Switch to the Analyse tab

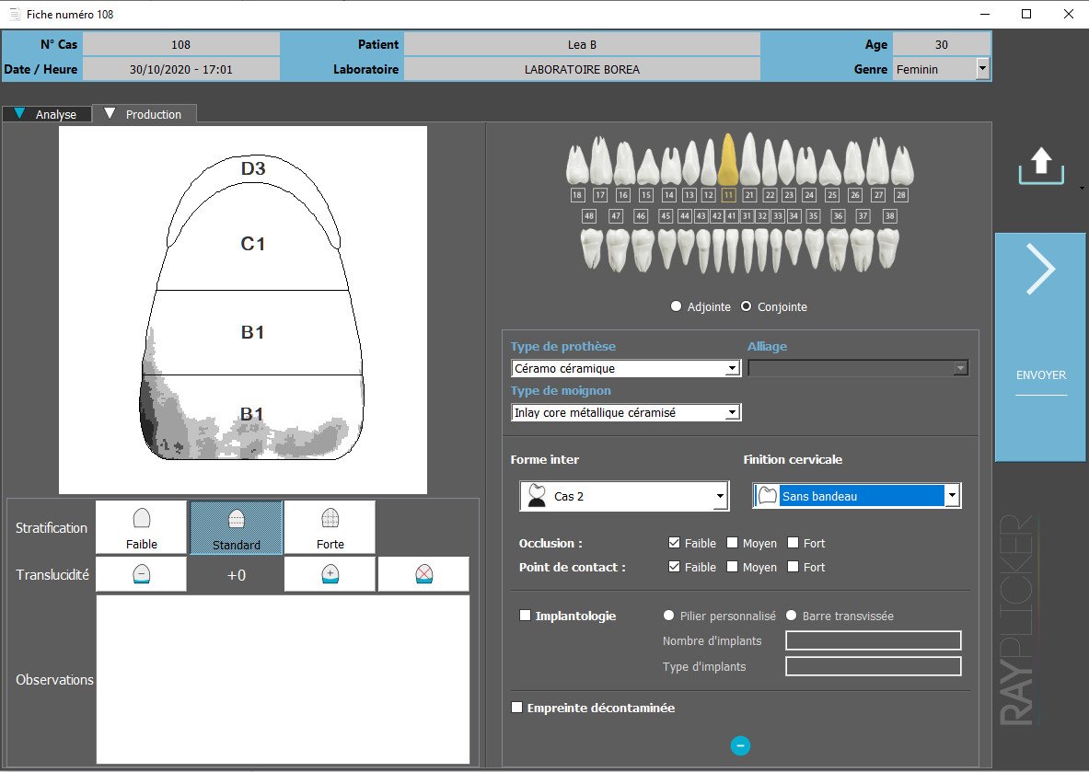pyautogui.click(x=47, y=115)
